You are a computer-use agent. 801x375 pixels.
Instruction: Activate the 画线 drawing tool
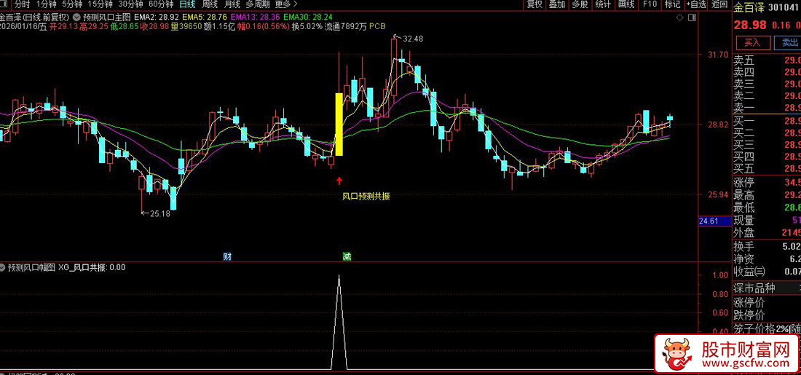[626, 4]
